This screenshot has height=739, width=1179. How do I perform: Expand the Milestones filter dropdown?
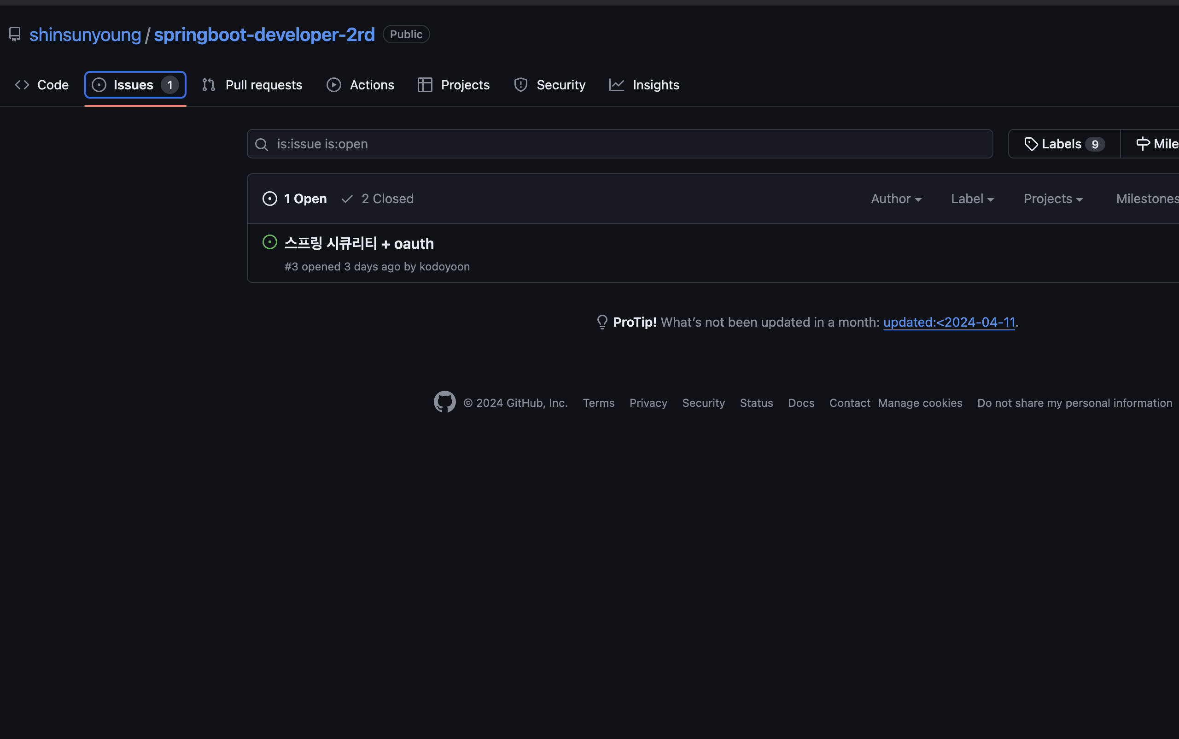1147,199
